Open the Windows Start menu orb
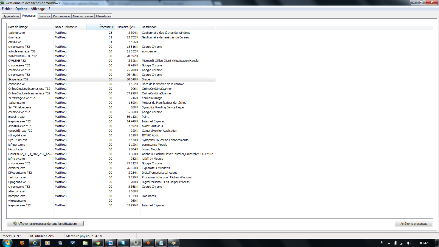The height and width of the screenshot is (247, 439). [7, 243]
